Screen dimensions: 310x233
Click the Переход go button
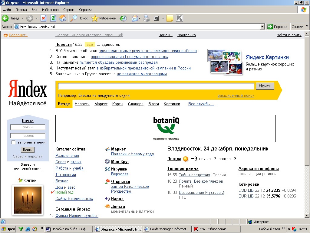tap(278, 27)
